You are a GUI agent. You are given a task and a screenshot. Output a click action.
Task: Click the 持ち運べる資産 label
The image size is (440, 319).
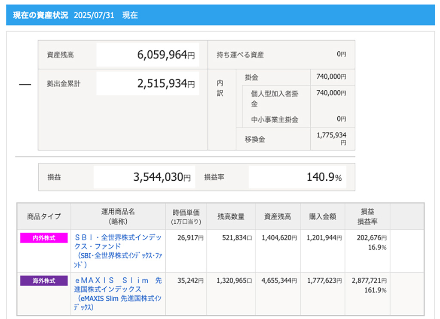coord(240,55)
